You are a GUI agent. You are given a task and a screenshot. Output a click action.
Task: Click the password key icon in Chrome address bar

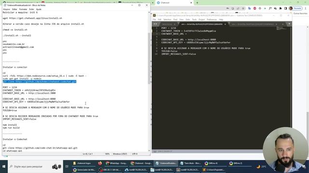coord(227,9)
